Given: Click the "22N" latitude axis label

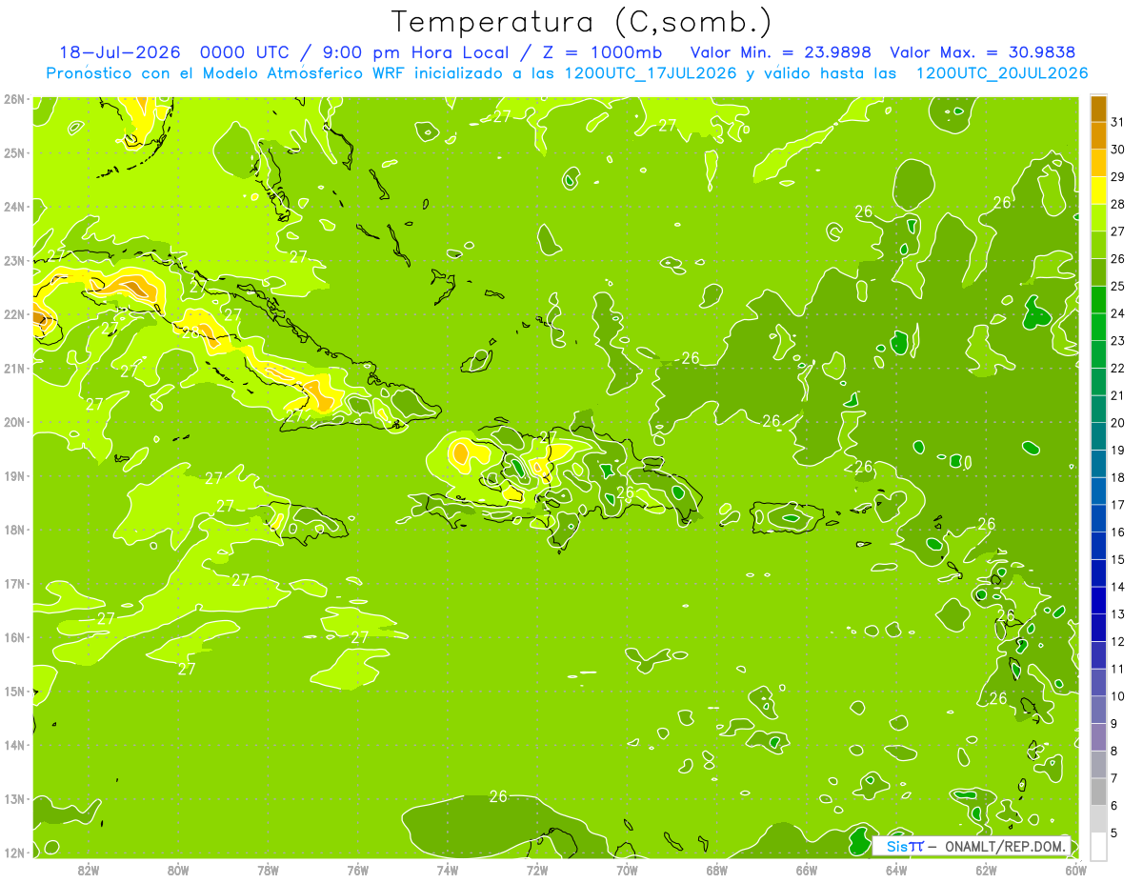Looking at the screenshot, I should tap(14, 314).
